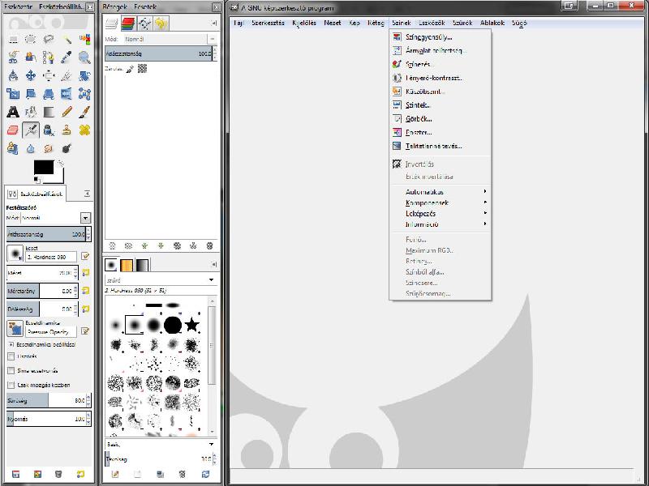Select the Blur/Sharpen droplet tool
Viewport: 649px width, 486px height.
click(31, 148)
